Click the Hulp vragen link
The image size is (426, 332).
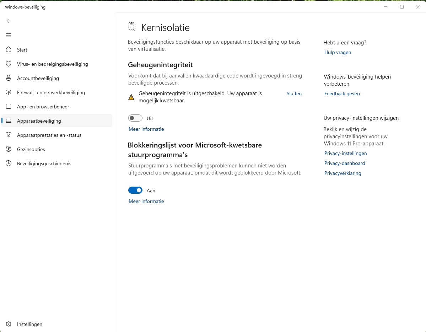point(338,52)
